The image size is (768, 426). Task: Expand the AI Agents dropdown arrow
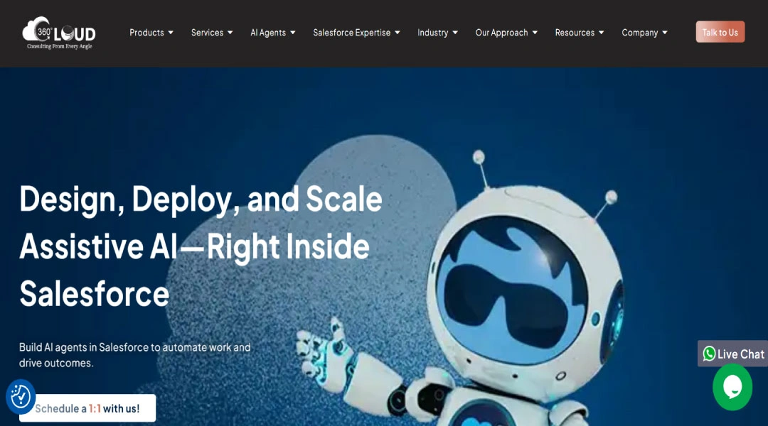(293, 33)
